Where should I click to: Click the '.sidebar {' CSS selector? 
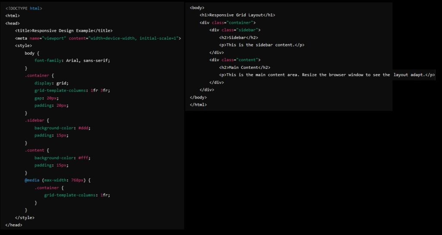[x=37, y=121]
